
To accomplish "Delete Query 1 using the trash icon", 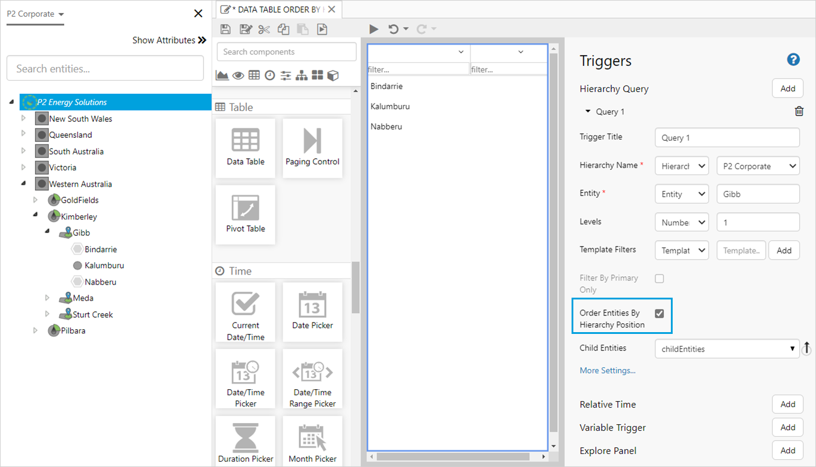I will [799, 112].
